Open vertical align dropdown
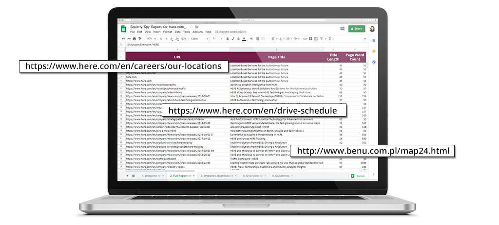Screen dimensions: 499x225 282,39
